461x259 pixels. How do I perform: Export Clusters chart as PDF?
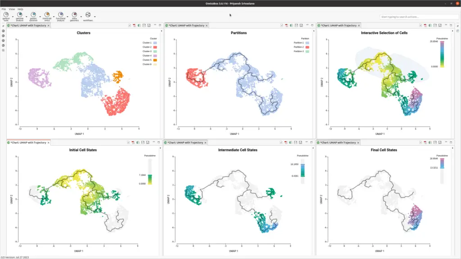pyautogui.click(x=134, y=26)
